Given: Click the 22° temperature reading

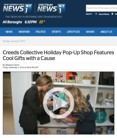Looking at the screenshot, I should pos(42,22).
